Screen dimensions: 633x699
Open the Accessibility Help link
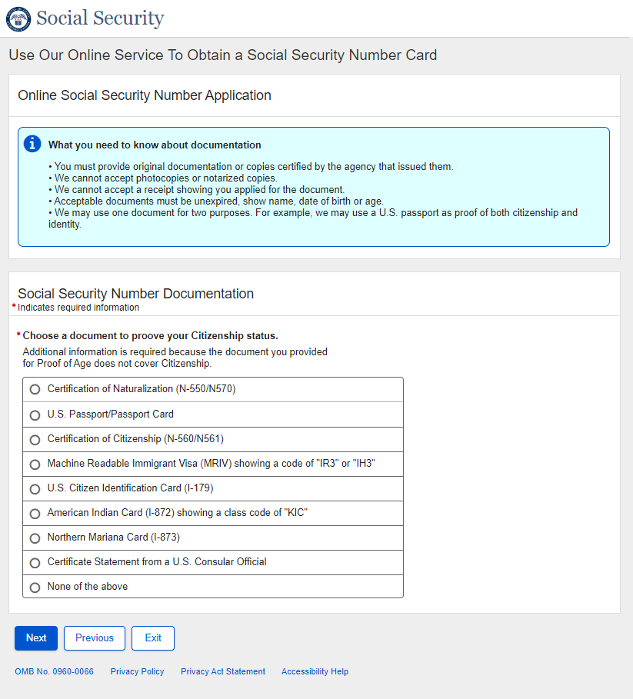point(315,671)
